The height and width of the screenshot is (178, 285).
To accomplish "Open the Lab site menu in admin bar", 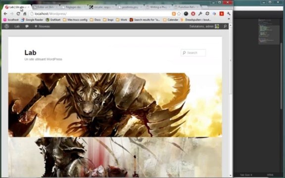I will pos(17,26).
